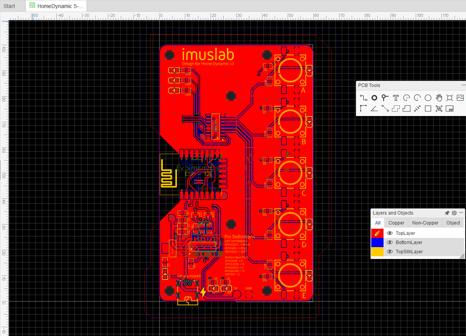Image resolution: width=466 pixels, height=336 pixels.
Task: Toggle visibility of TopSilkLayer
Action: [390, 251]
